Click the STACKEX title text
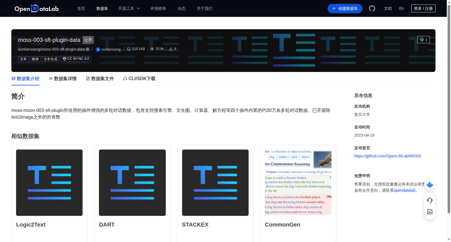This screenshot has width=451, height=242. point(195,225)
